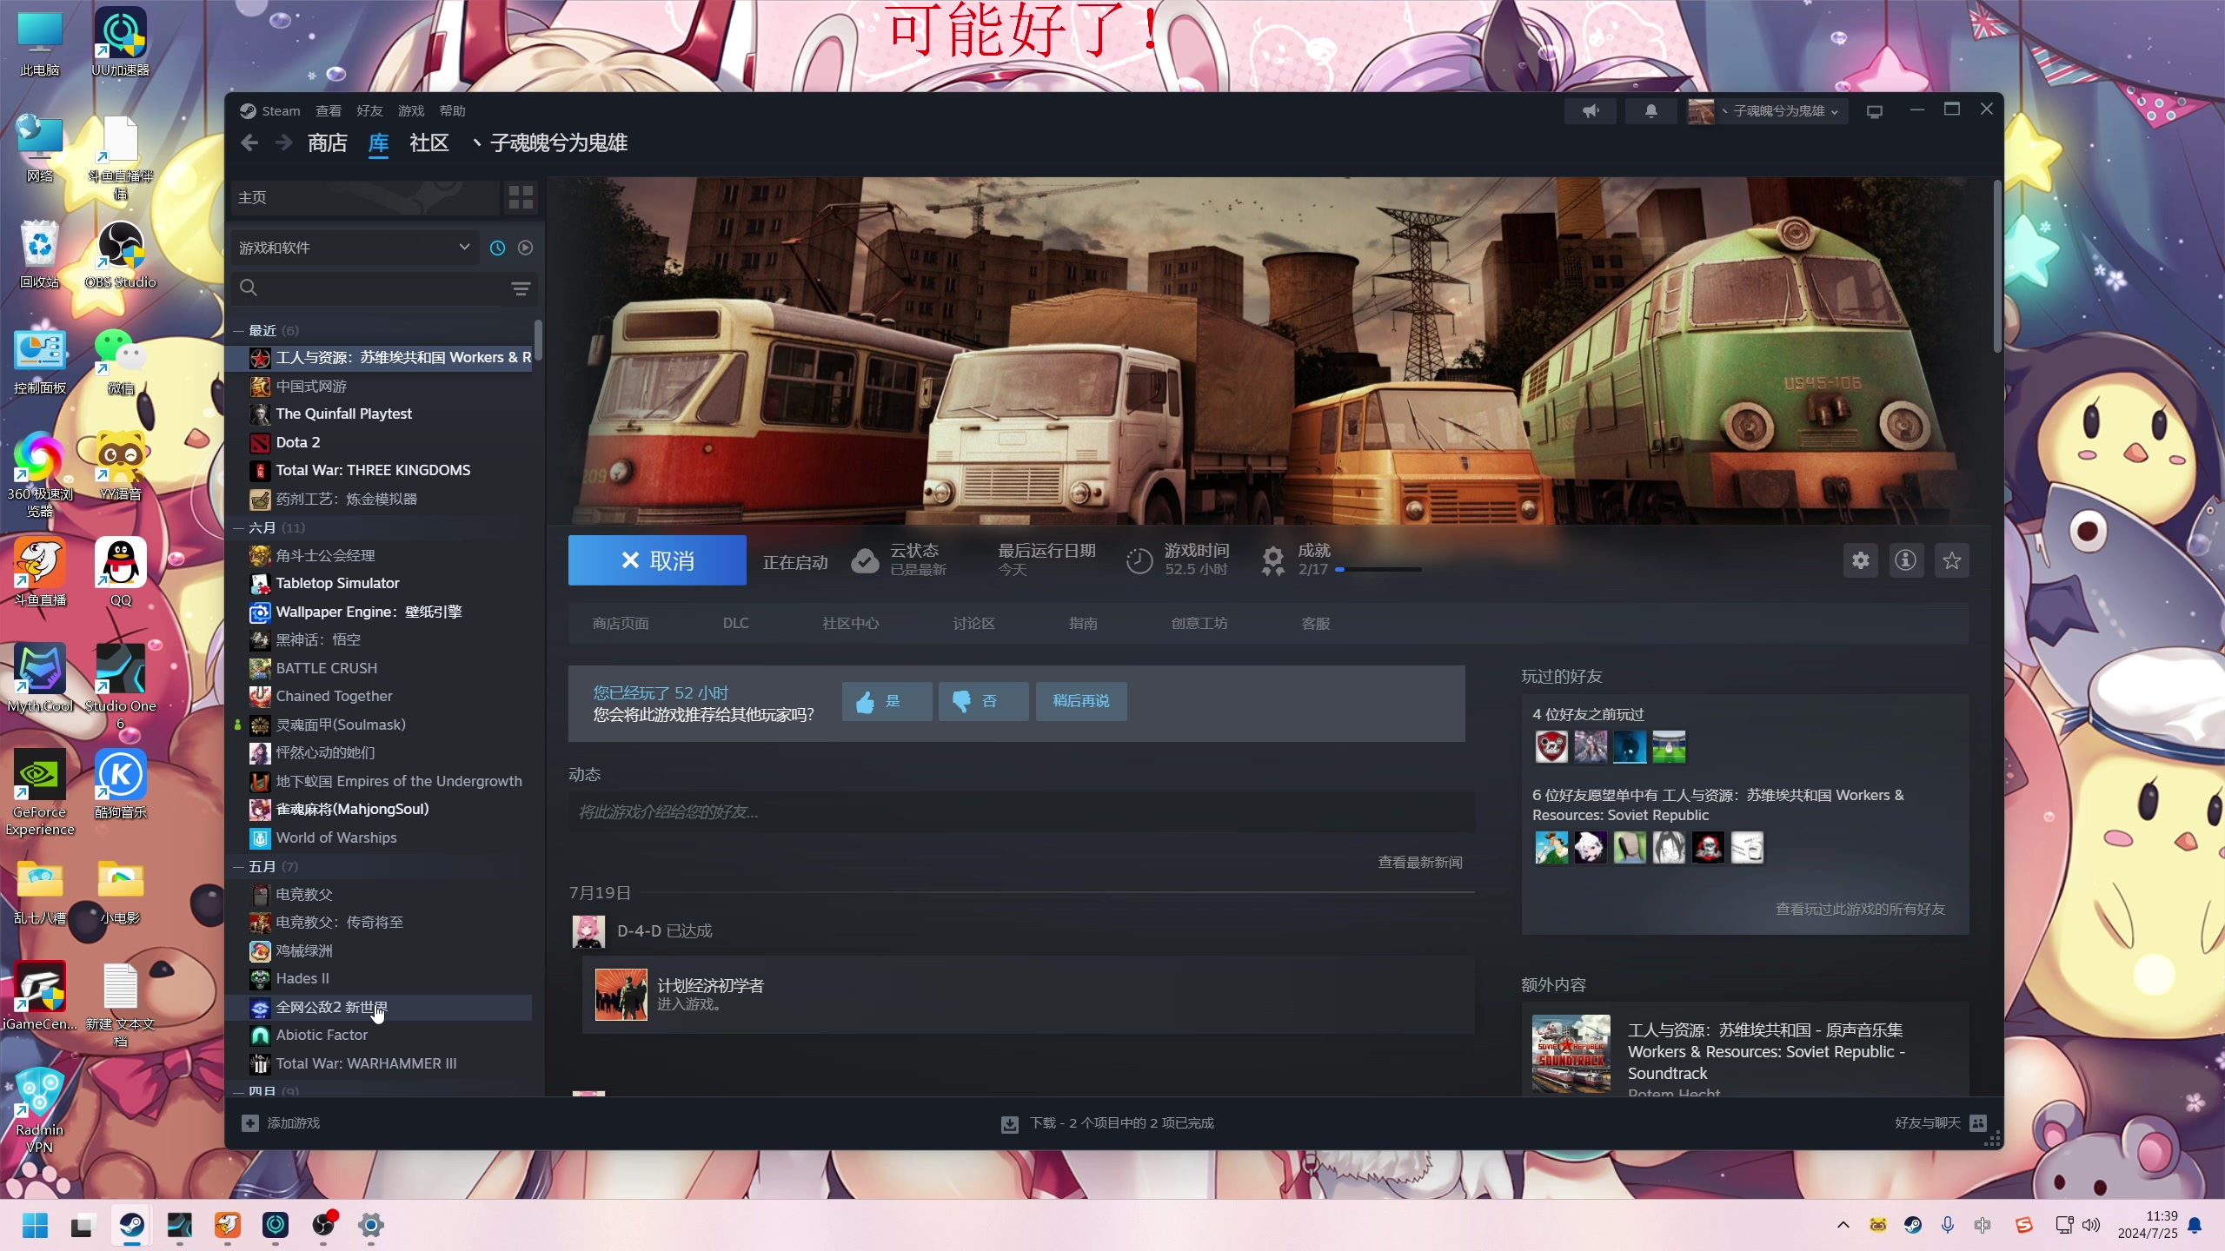Click the library filter options icon
The image size is (2225, 1251).
(x=521, y=288)
